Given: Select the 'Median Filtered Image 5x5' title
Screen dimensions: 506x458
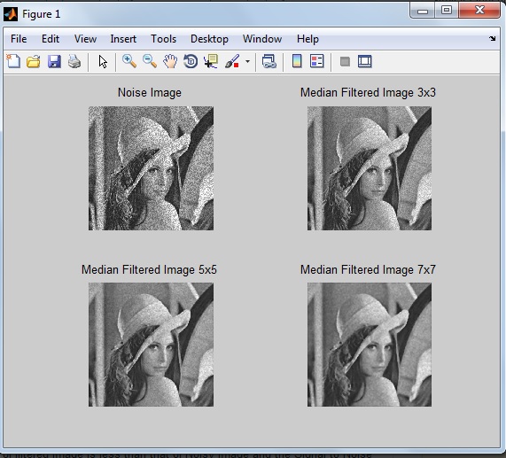Looking at the screenshot, I should (149, 269).
